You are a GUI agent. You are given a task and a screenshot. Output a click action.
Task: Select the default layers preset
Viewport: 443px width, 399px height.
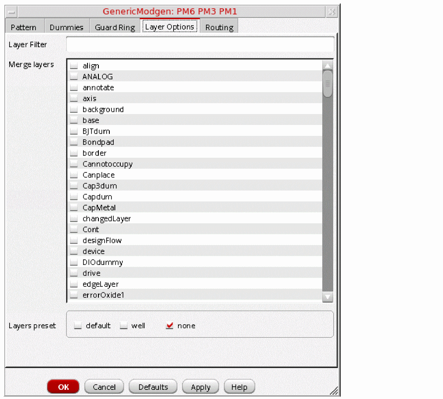78,326
